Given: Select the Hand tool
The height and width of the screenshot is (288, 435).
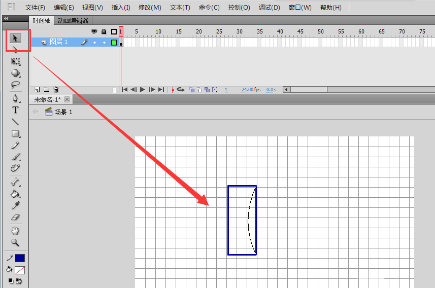Looking at the screenshot, I should (x=15, y=231).
